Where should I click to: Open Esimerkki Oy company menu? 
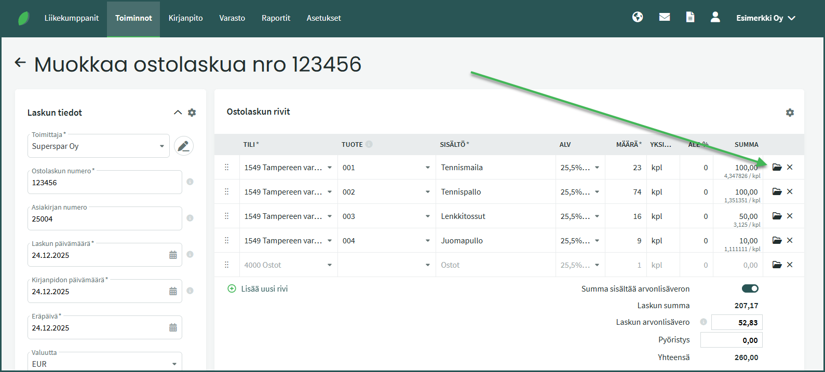(765, 18)
